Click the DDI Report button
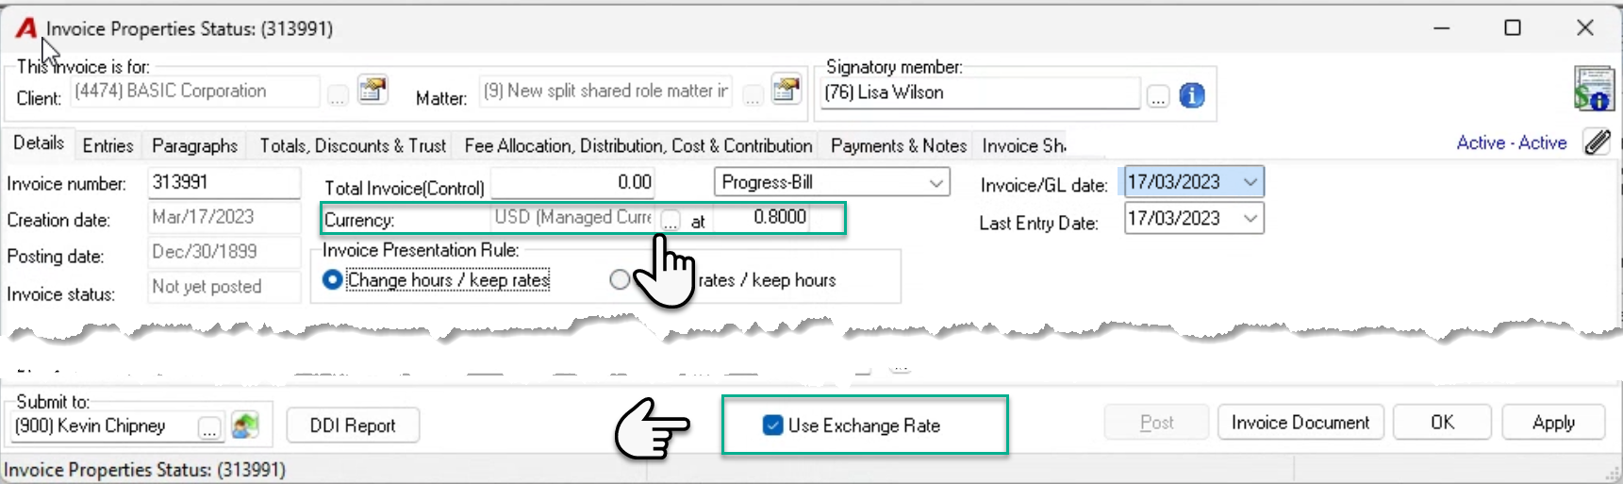 (x=353, y=426)
